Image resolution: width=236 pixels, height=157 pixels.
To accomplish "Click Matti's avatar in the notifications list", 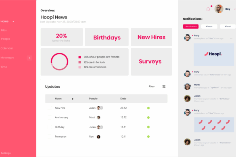I will (187, 87).
